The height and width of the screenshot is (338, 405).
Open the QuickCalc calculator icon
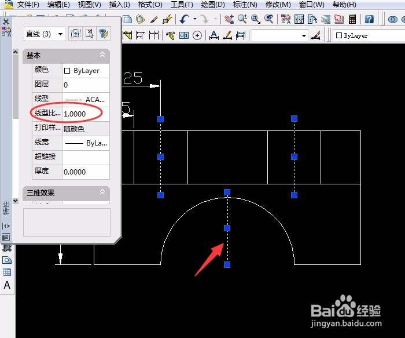click(352, 19)
